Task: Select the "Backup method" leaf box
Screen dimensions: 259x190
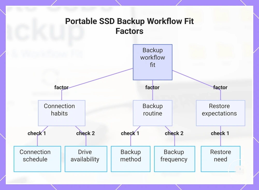Action: click(x=131, y=159)
